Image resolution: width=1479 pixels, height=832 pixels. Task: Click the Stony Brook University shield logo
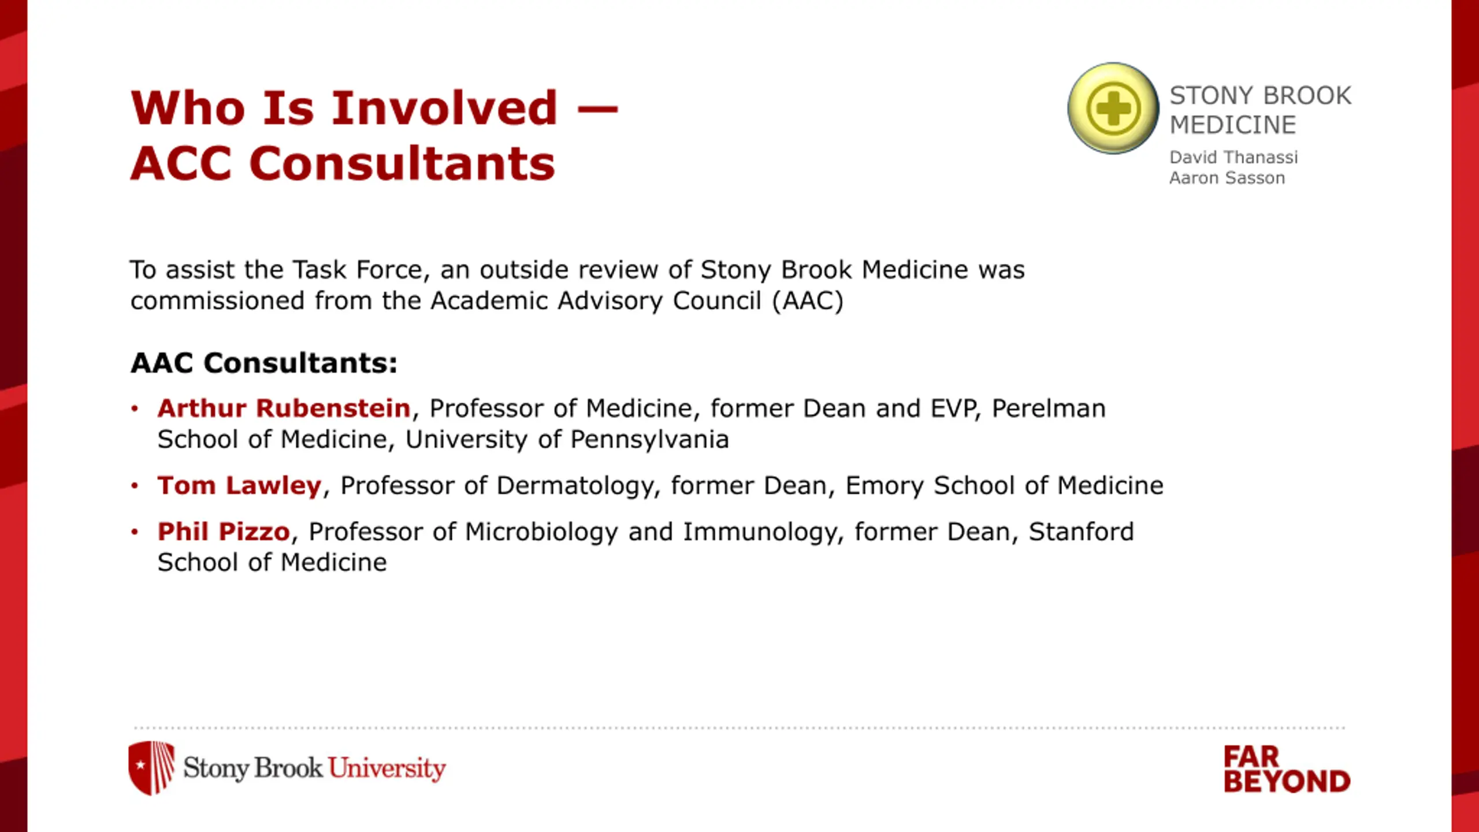tap(151, 768)
